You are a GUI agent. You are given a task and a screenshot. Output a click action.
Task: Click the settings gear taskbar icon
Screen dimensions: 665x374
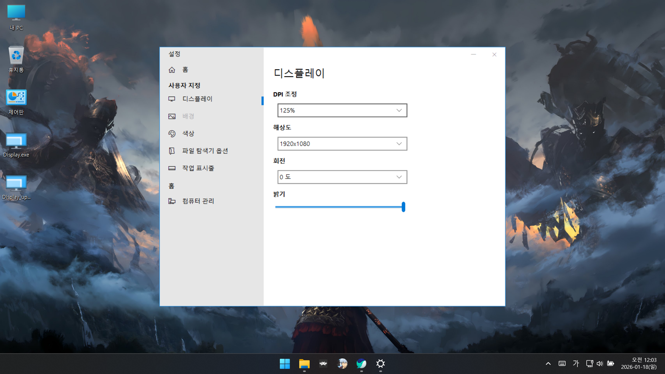point(380,364)
